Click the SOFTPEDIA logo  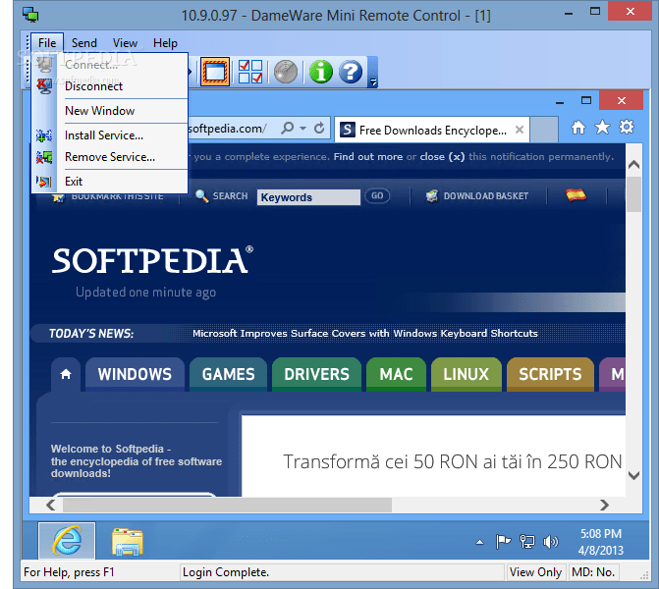tap(152, 260)
